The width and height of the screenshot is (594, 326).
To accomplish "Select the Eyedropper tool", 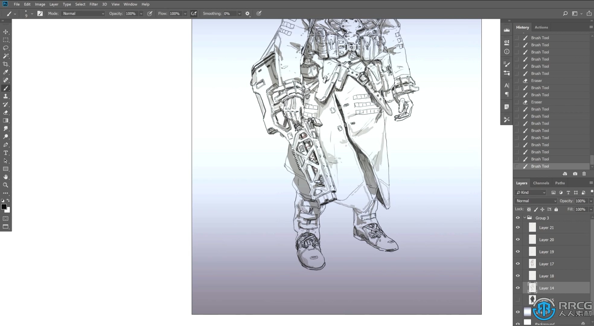I will [5, 72].
